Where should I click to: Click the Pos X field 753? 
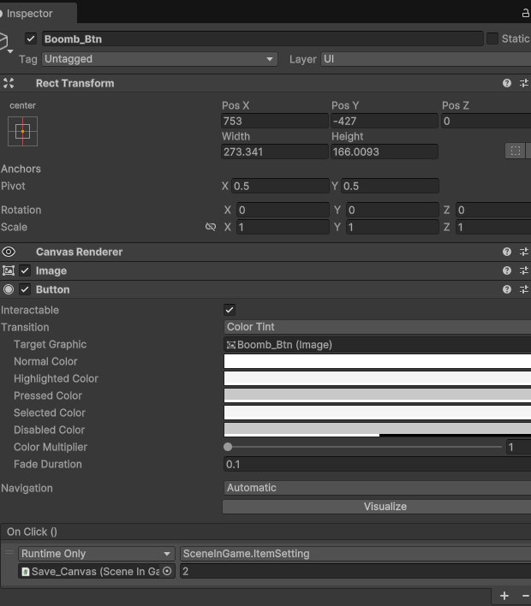pyautogui.click(x=275, y=121)
